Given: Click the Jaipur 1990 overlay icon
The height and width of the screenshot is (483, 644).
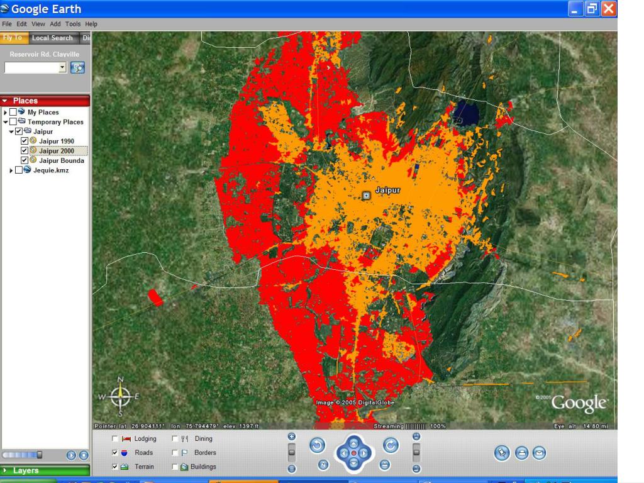Looking at the screenshot, I should [33, 140].
